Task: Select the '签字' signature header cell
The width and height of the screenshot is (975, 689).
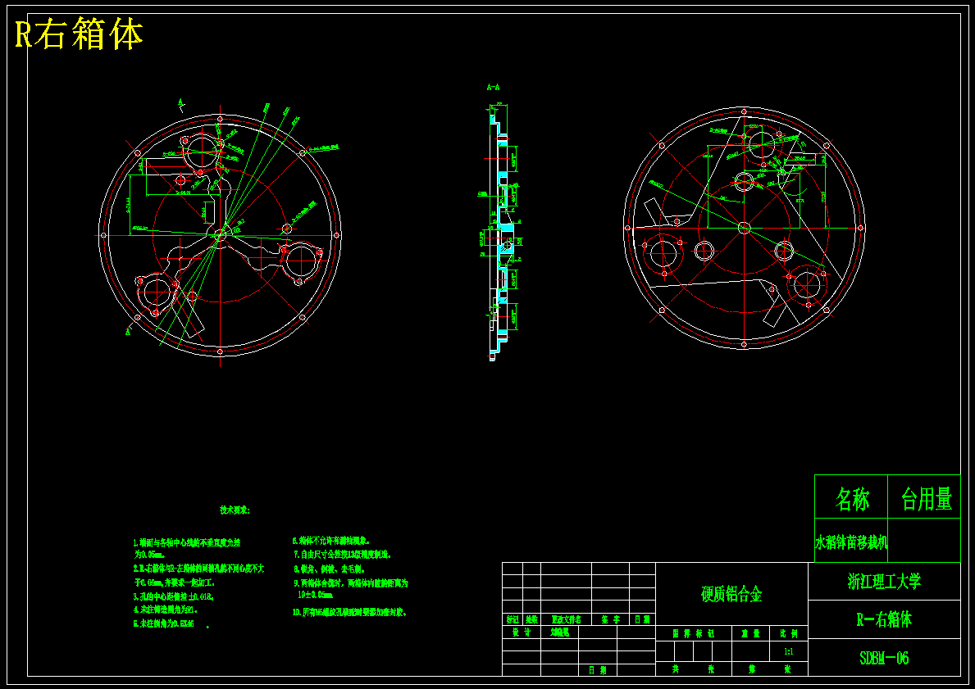Action: click(x=611, y=619)
